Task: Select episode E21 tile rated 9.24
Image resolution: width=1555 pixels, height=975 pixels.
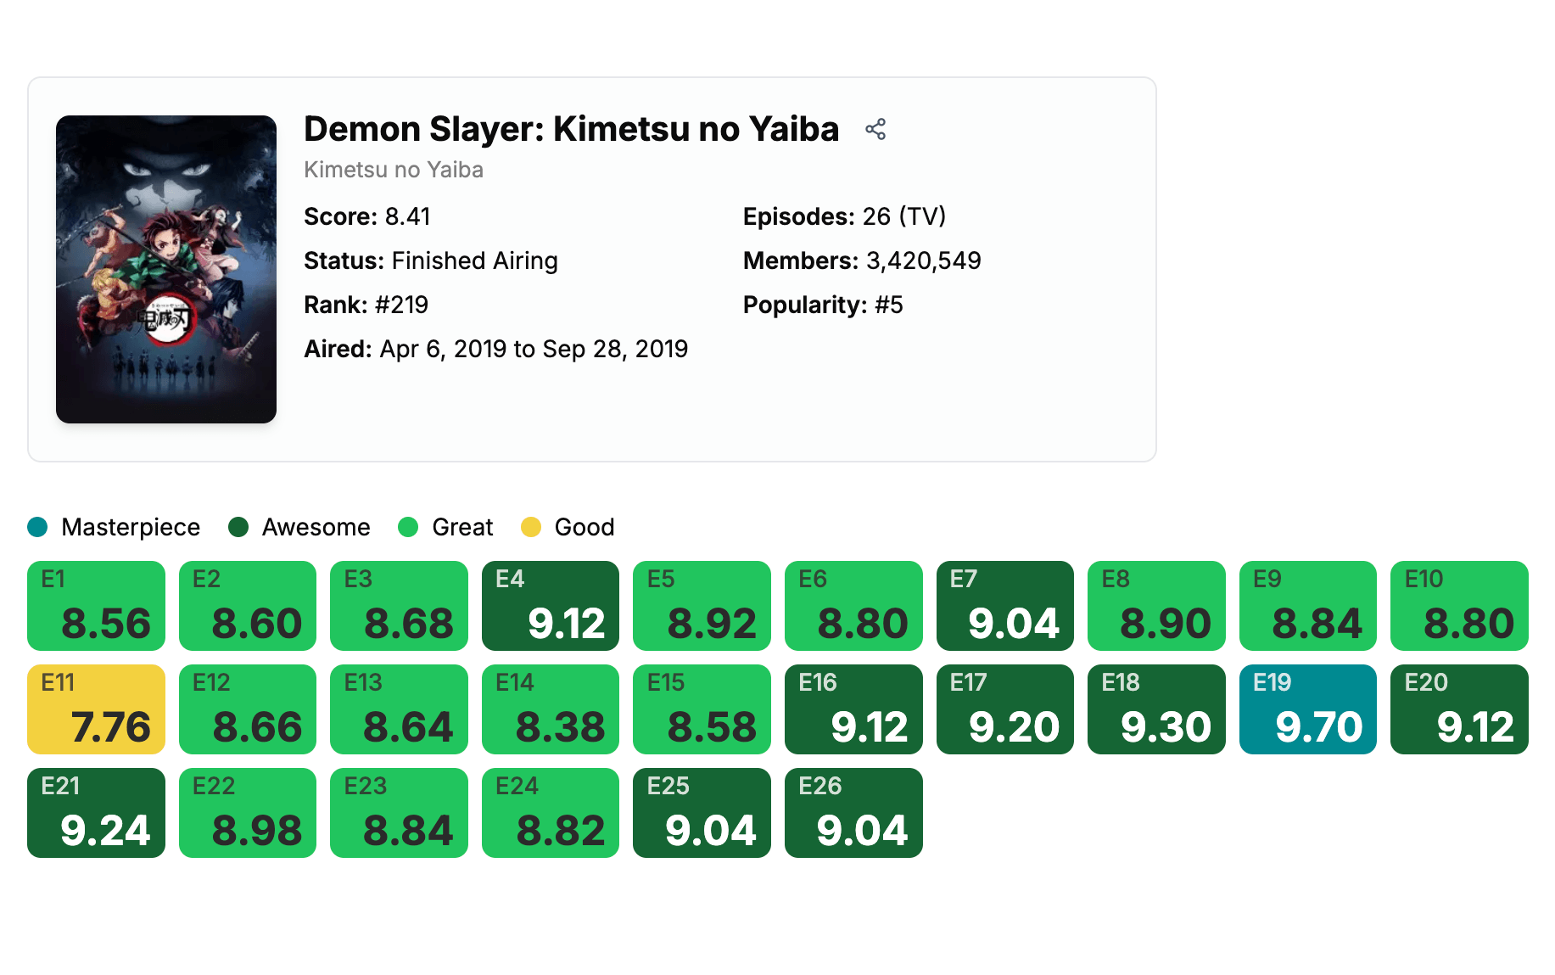Action: click(x=96, y=813)
